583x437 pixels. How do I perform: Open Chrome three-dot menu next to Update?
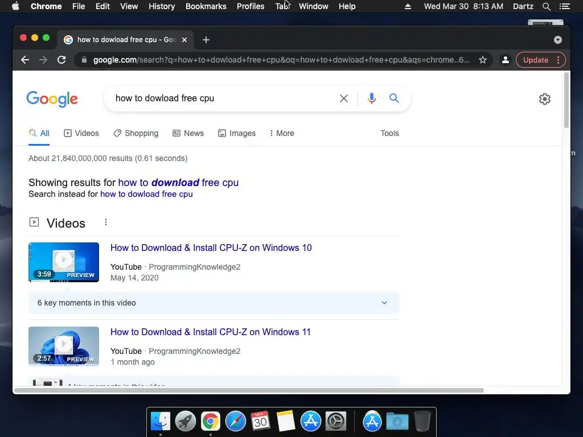[x=558, y=60]
